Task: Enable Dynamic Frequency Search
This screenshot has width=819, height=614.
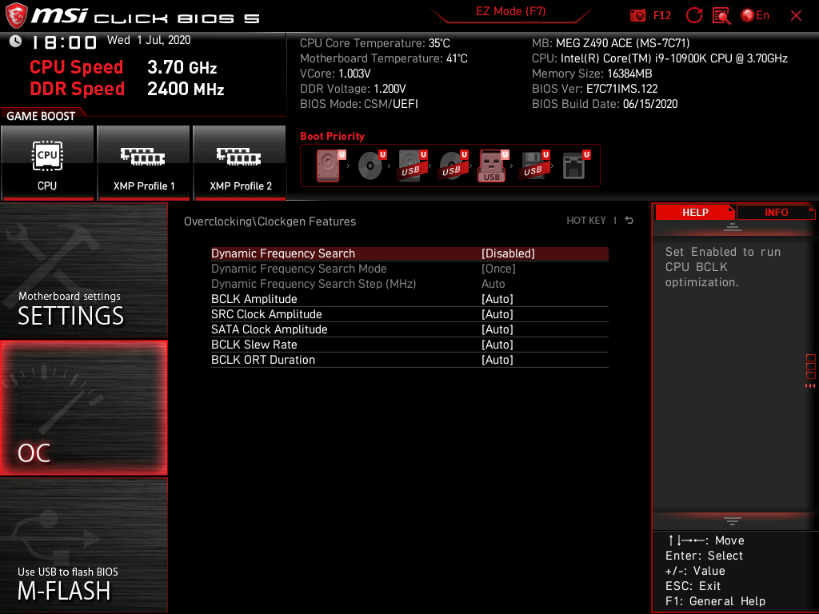Action: click(509, 253)
